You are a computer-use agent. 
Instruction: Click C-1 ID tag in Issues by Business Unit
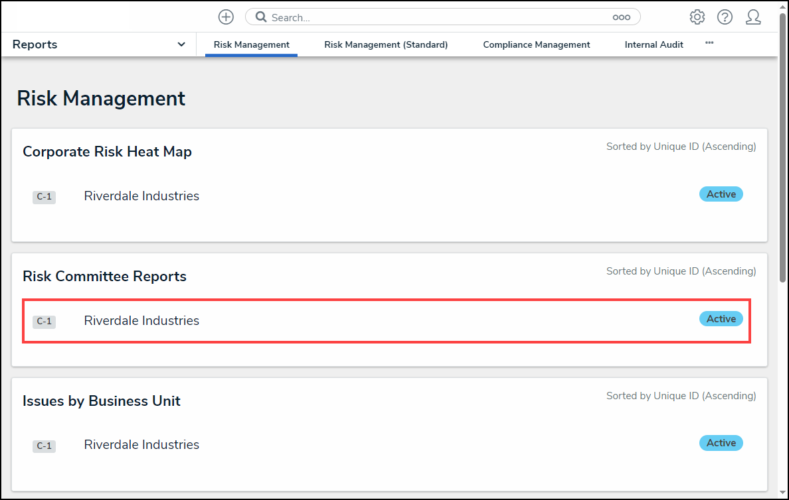click(44, 446)
